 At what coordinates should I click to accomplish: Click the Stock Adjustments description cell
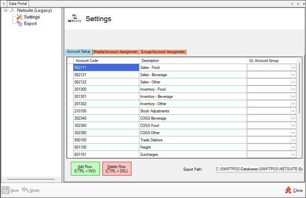tap(193, 111)
